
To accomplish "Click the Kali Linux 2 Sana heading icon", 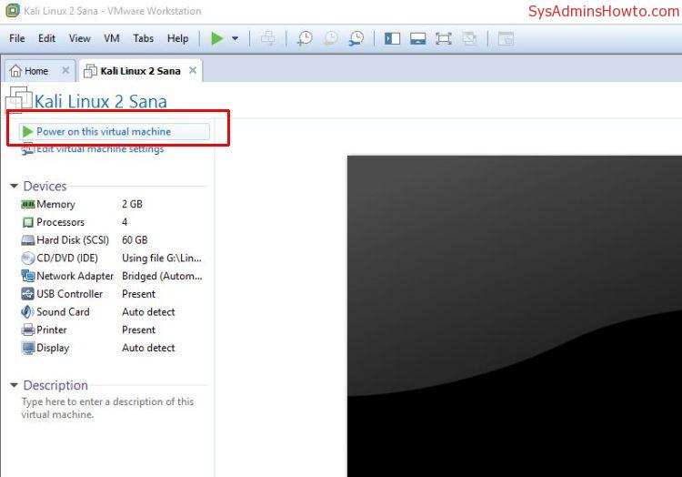I will 18,99.
